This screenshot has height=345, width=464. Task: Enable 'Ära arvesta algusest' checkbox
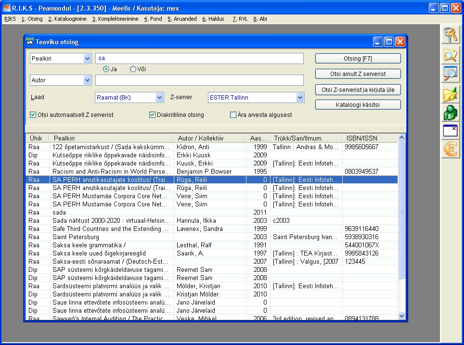click(x=233, y=115)
